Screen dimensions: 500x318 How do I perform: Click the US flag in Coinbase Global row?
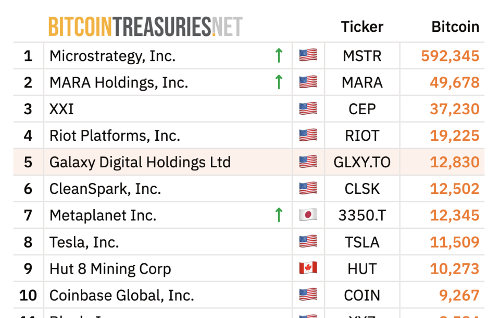pos(308,295)
